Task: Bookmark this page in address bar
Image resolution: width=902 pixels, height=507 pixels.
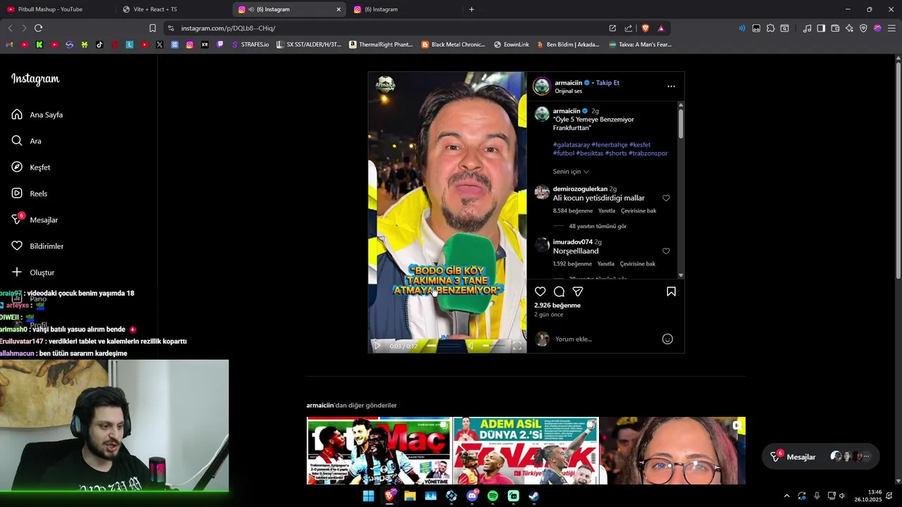Action: (152, 28)
